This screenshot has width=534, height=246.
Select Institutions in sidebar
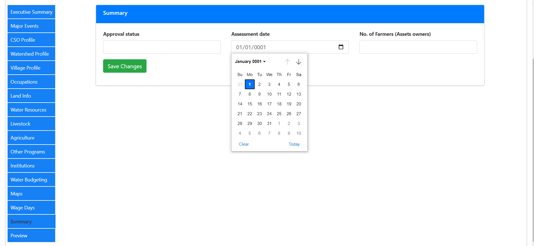[x=31, y=165]
